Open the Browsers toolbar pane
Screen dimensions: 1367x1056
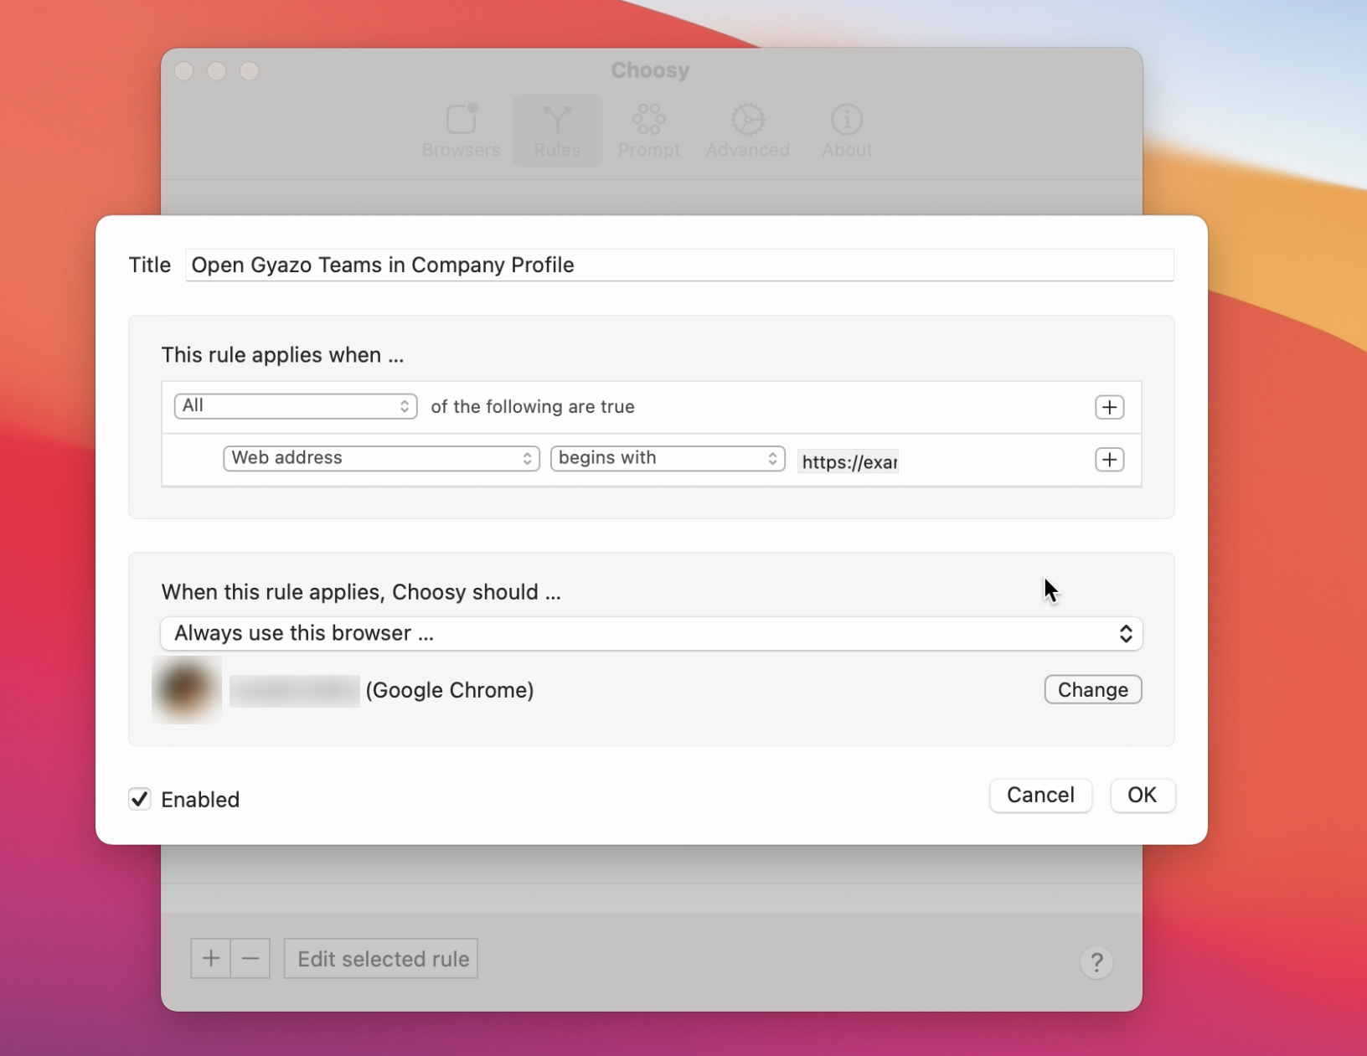(x=461, y=131)
